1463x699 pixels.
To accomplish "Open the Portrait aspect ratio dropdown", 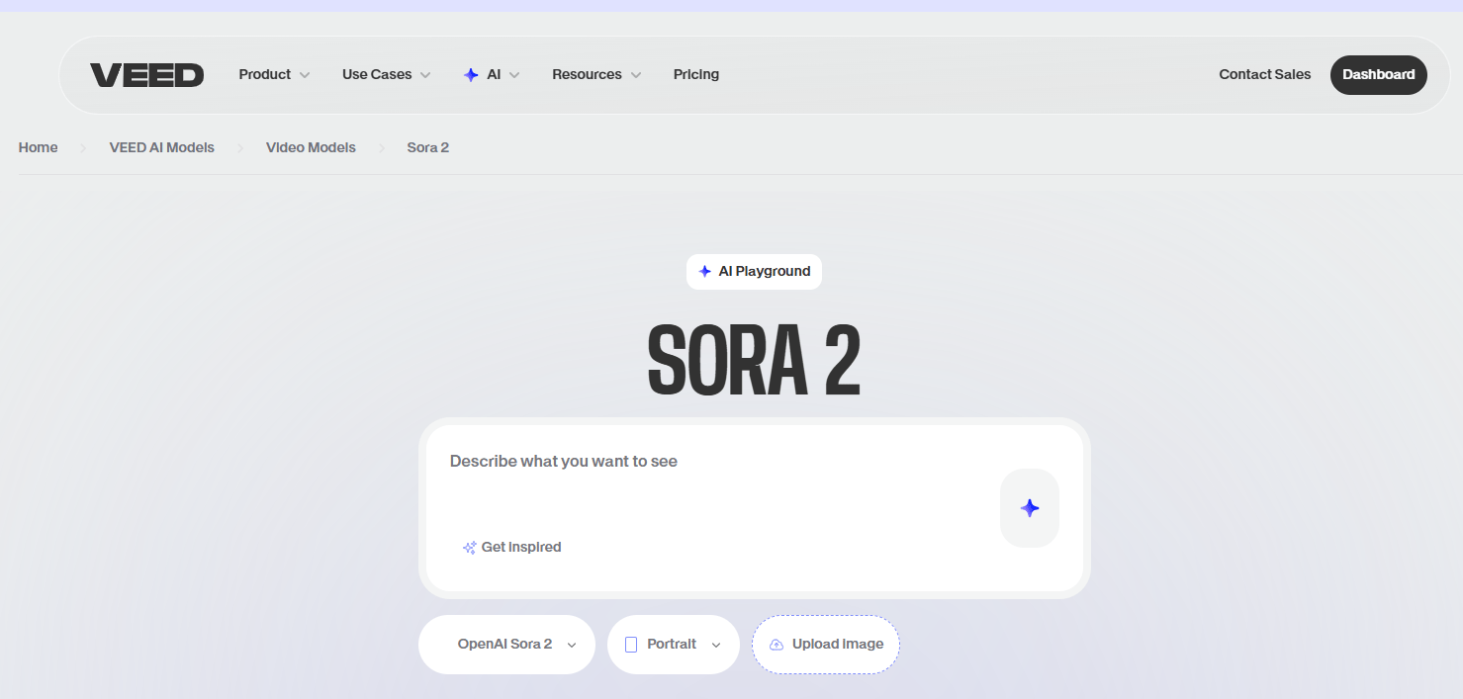I will click(674, 645).
